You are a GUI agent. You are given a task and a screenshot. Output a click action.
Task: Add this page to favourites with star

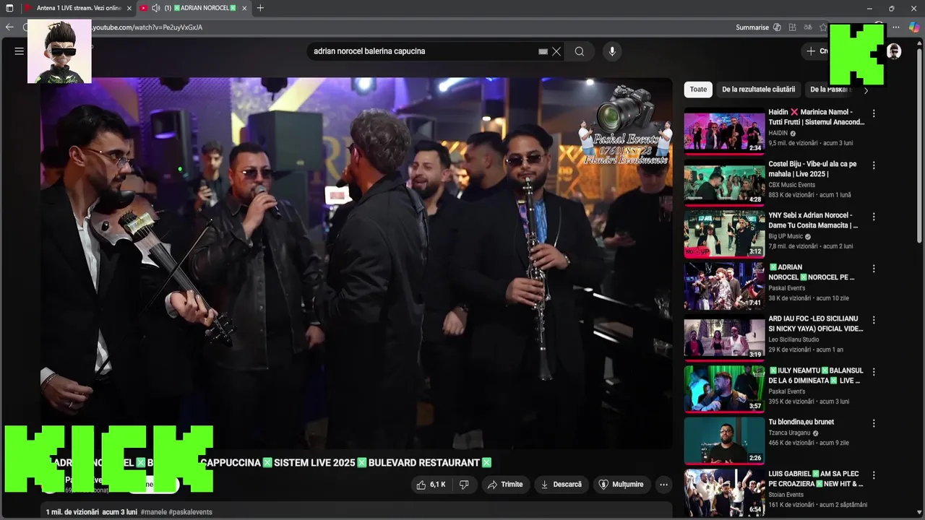[823, 27]
